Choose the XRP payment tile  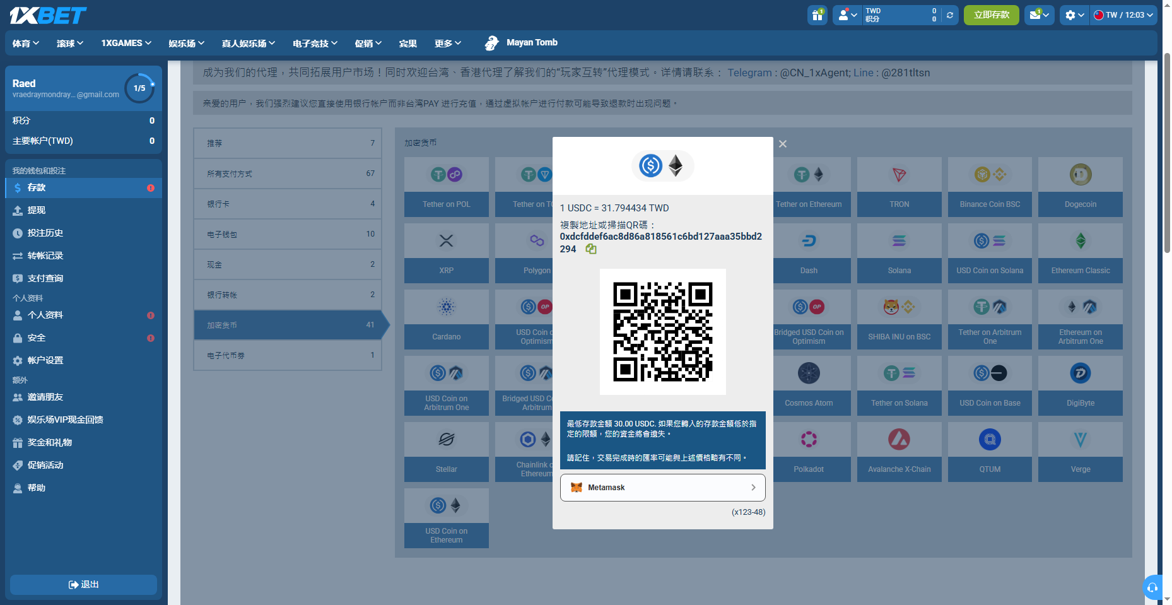447,253
